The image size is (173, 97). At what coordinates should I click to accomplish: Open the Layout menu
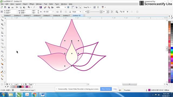pyautogui.click(x=18, y=4)
